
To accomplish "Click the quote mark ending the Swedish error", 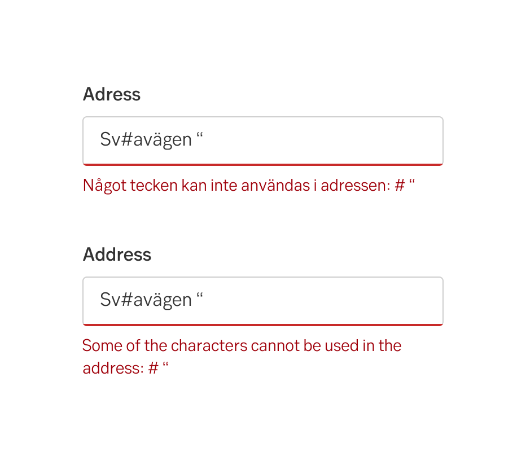I will pyautogui.click(x=411, y=183).
